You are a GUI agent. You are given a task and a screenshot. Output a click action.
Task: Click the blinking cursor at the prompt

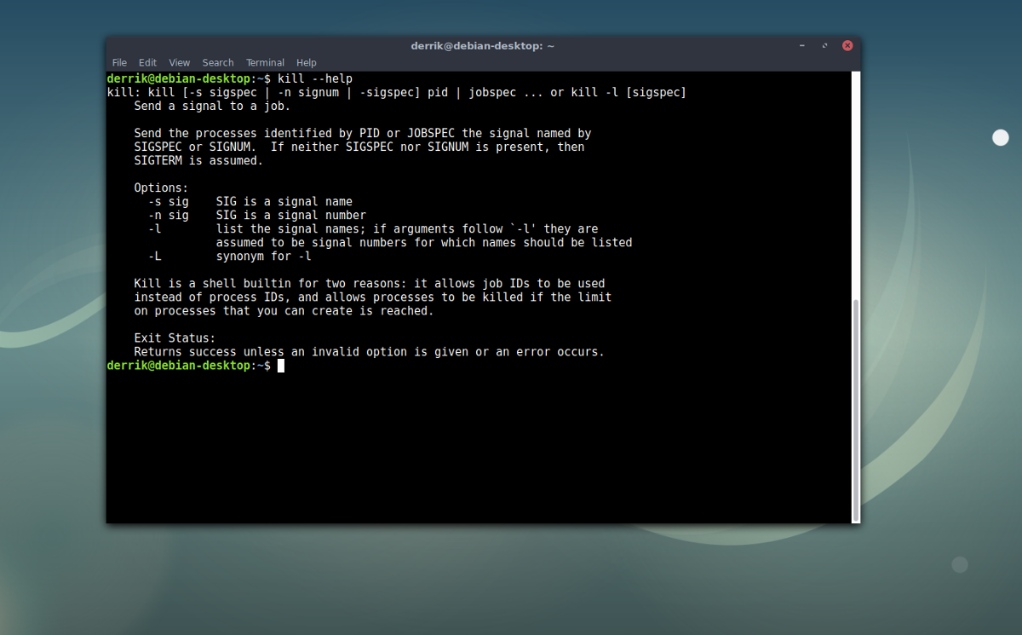(x=281, y=366)
